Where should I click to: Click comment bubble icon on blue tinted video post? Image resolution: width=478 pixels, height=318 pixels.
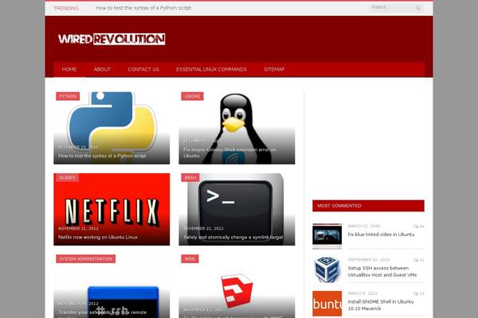point(416,226)
